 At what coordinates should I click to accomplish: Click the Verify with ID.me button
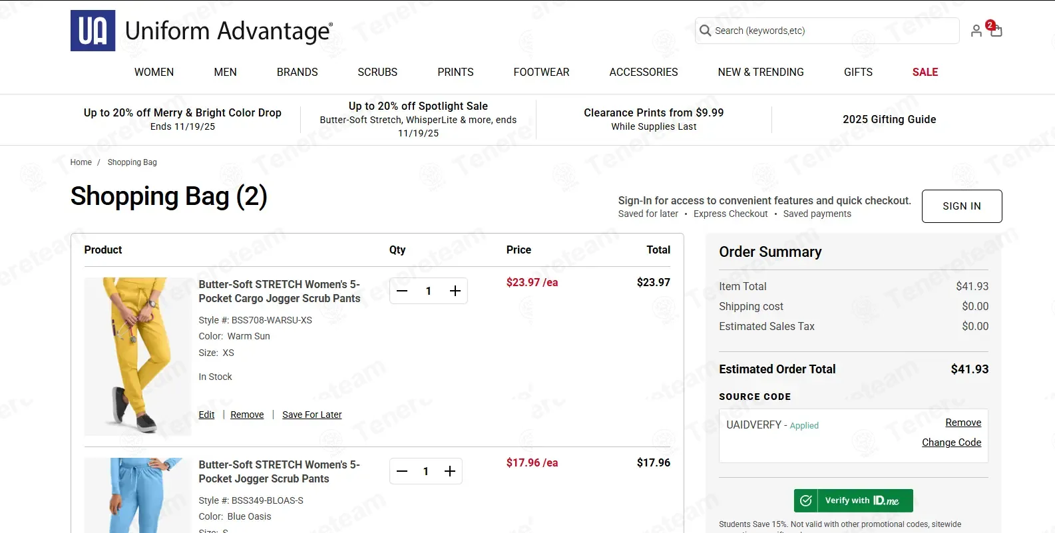coord(853,500)
